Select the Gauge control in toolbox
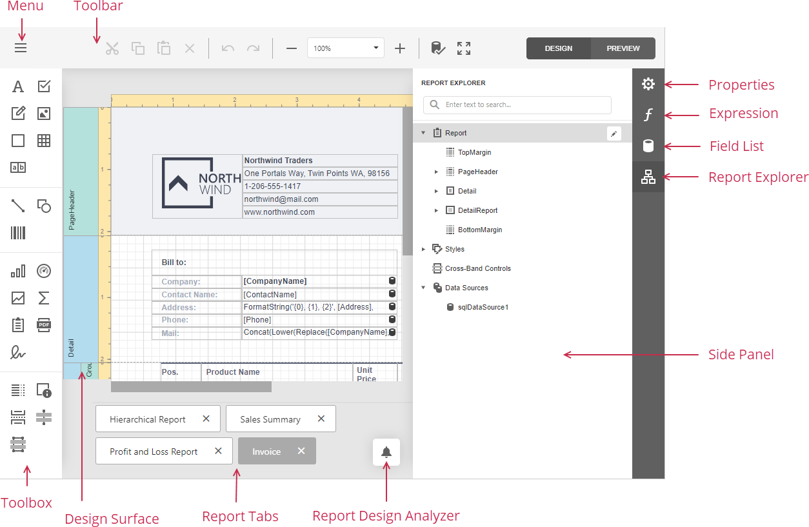The width and height of the screenshot is (809, 527). pos(44,271)
